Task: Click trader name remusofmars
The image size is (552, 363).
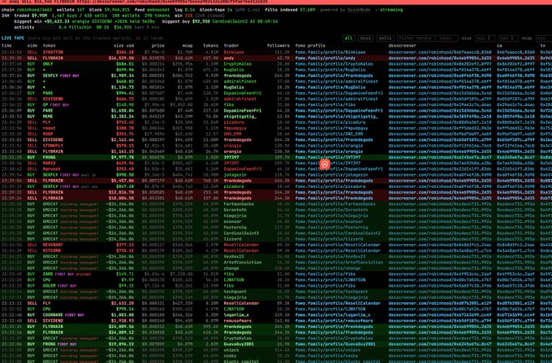Action: pyautogui.click(x=237, y=321)
